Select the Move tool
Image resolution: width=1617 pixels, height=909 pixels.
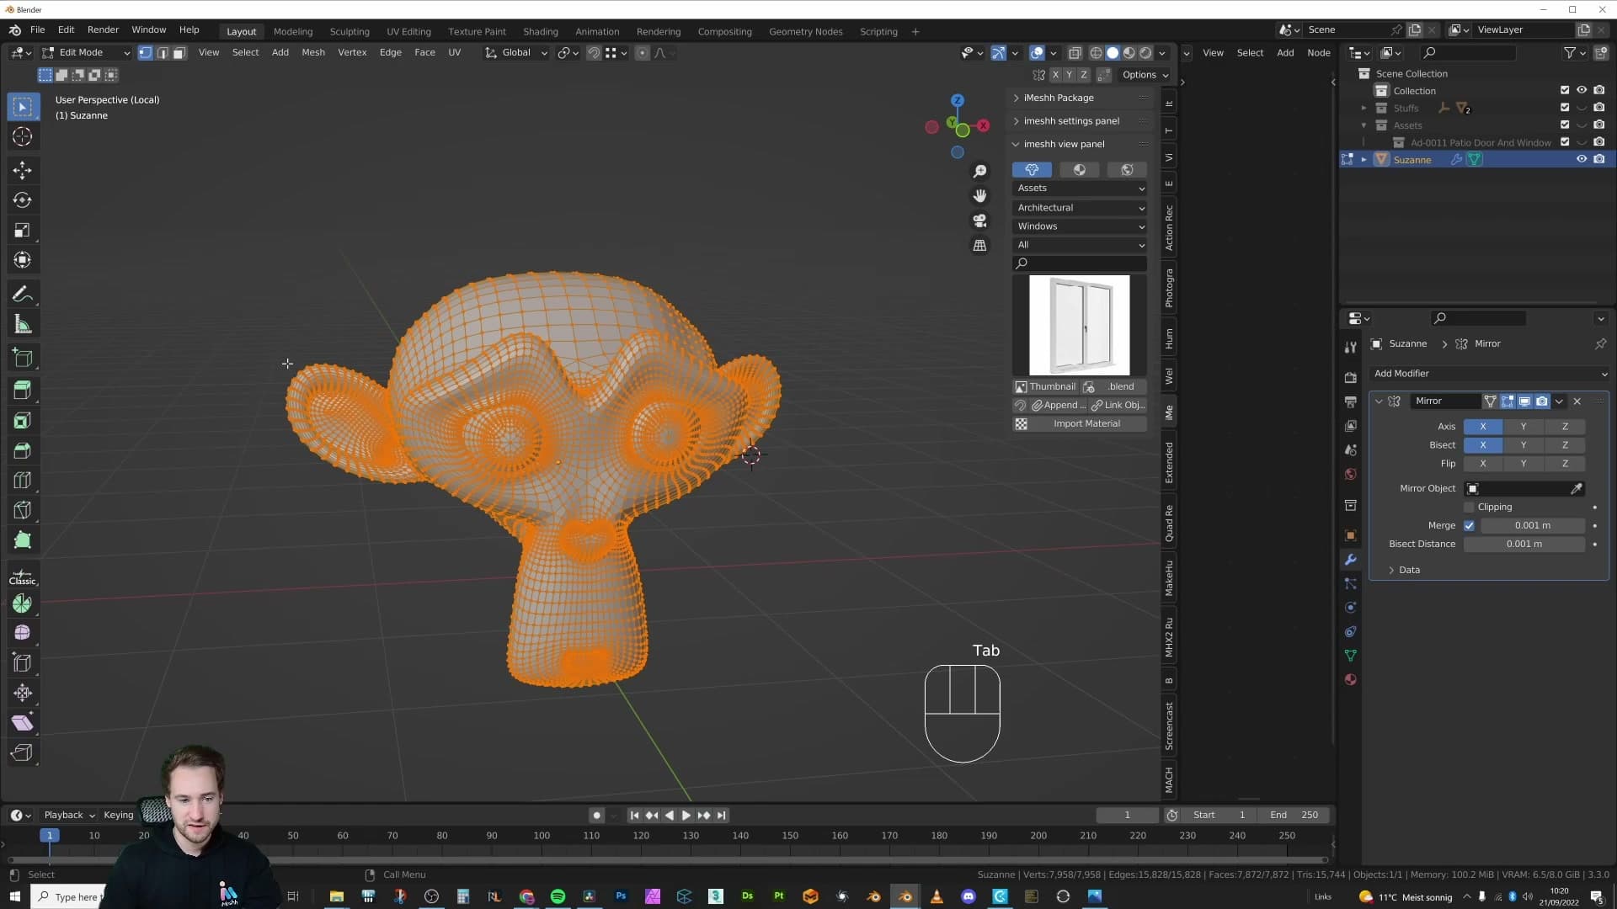pos(23,170)
